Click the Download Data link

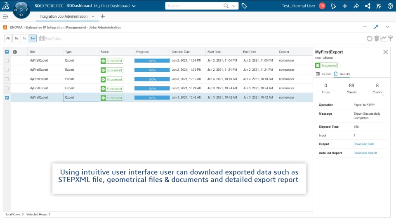point(364,144)
